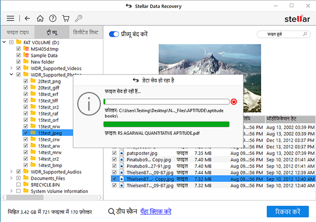Click file icon of Pinatubo9... Copy.jpg
This screenshot has width=316, height=222.
click(122, 159)
